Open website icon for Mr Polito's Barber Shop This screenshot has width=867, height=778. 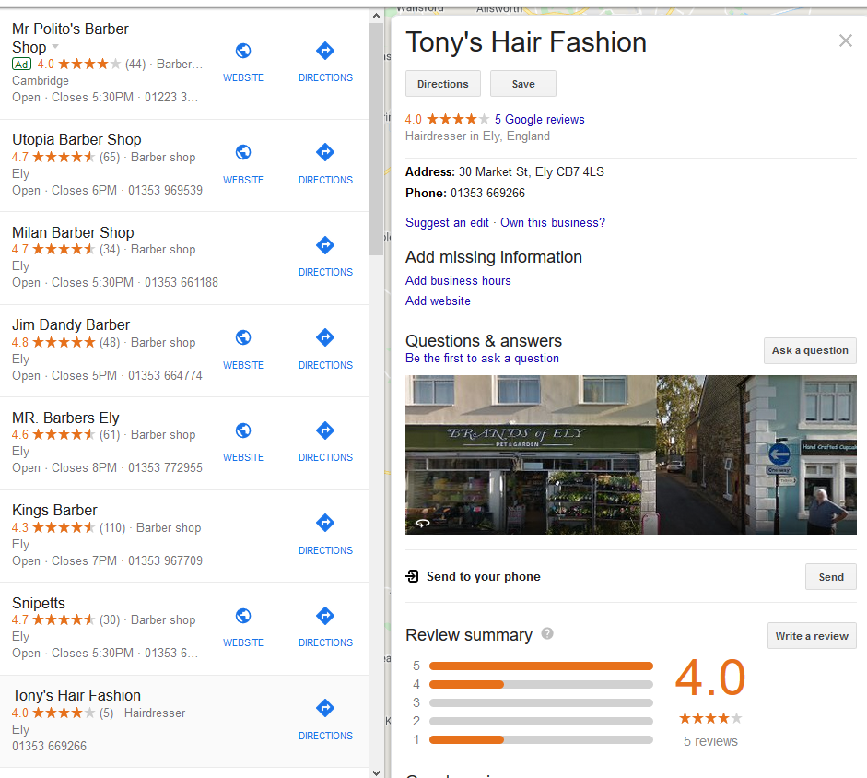click(243, 52)
